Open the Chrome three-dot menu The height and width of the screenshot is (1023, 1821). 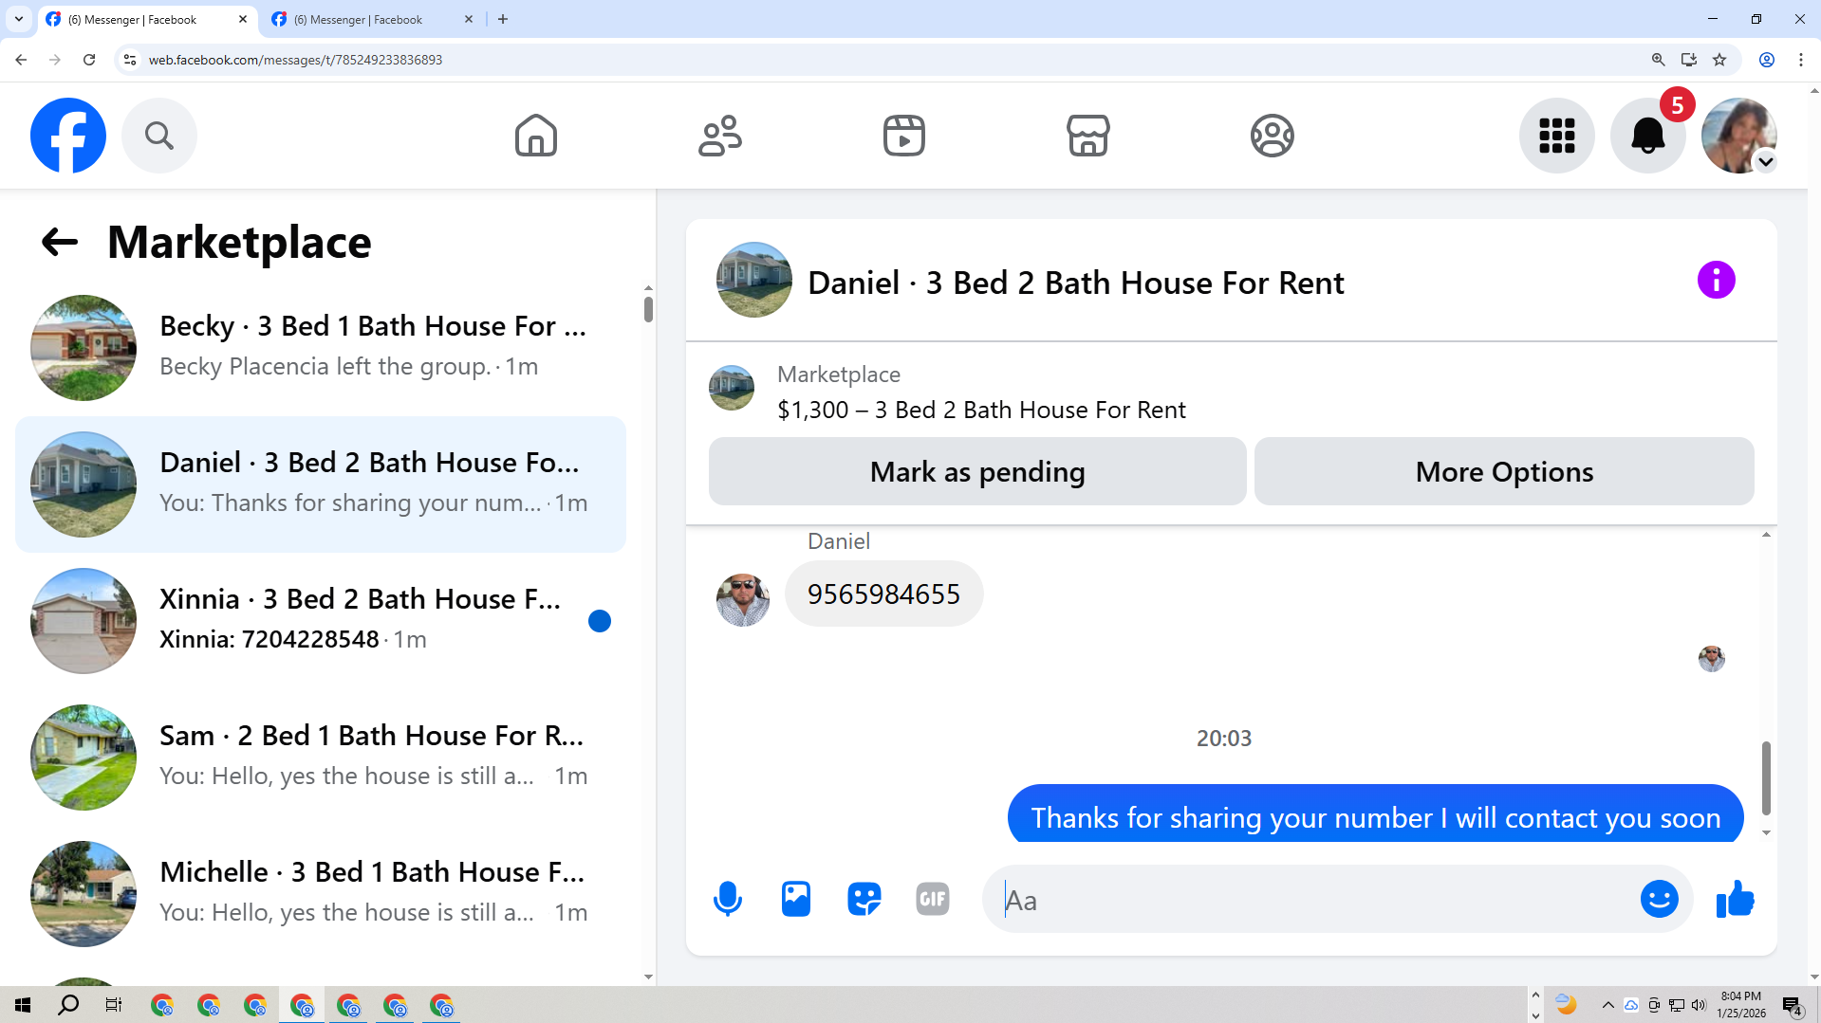pyautogui.click(x=1801, y=60)
